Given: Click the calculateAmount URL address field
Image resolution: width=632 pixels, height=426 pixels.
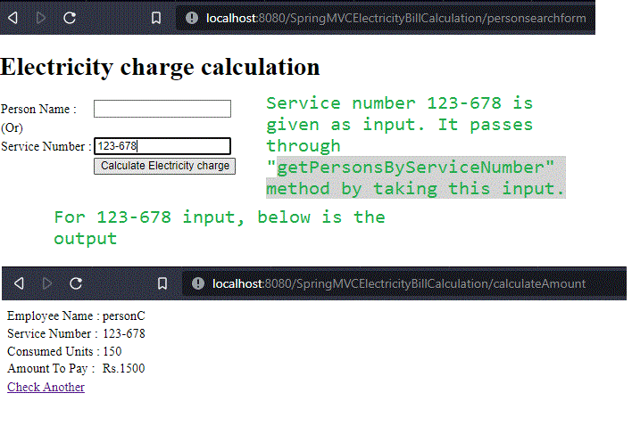Looking at the screenshot, I should coord(404,283).
